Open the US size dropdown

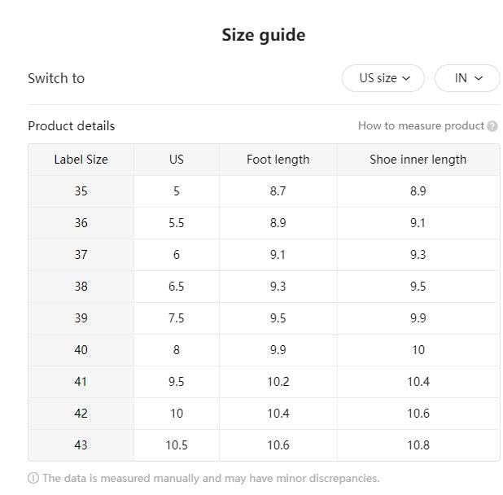(383, 78)
